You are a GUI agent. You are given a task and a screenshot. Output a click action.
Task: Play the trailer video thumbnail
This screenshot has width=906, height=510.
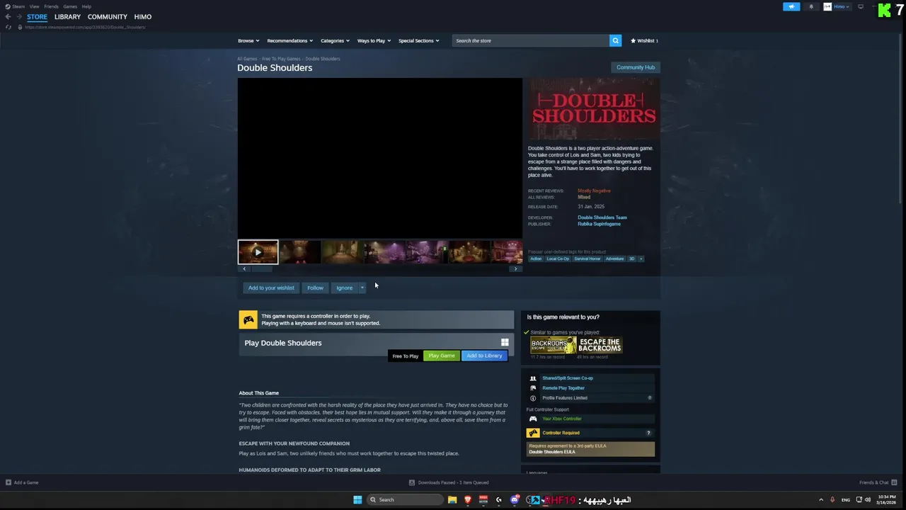tap(258, 252)
